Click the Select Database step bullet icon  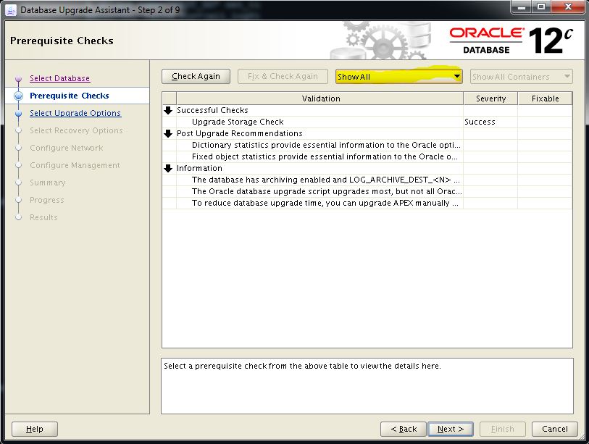point(19,79)
